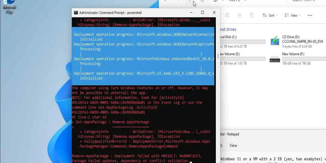The width and height of the screenshot is (326, 163).
Task: Open the See more ellipsis menu in Explorer
Action: coord(310,15)
